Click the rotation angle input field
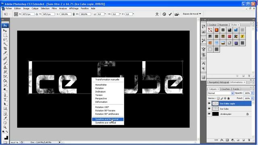Viewport: 258px width, 145px height. pos(100,14)
